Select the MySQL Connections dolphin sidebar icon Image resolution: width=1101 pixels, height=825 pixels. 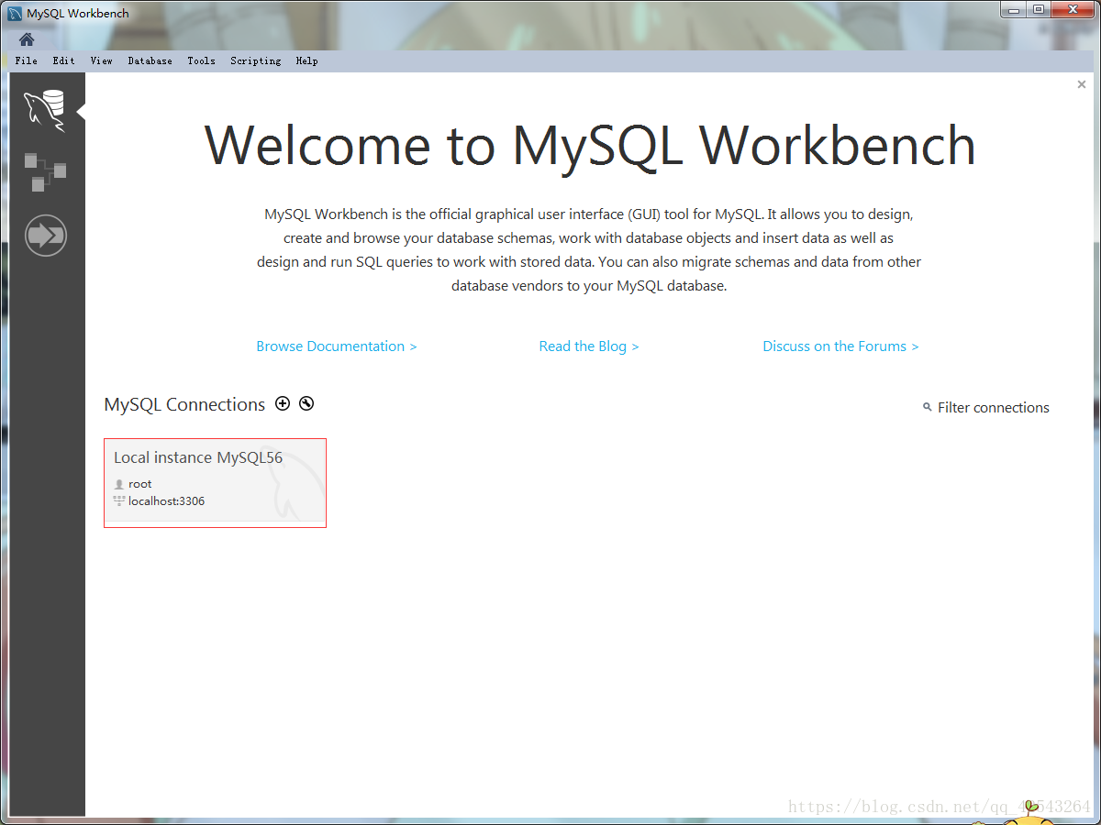45,110
